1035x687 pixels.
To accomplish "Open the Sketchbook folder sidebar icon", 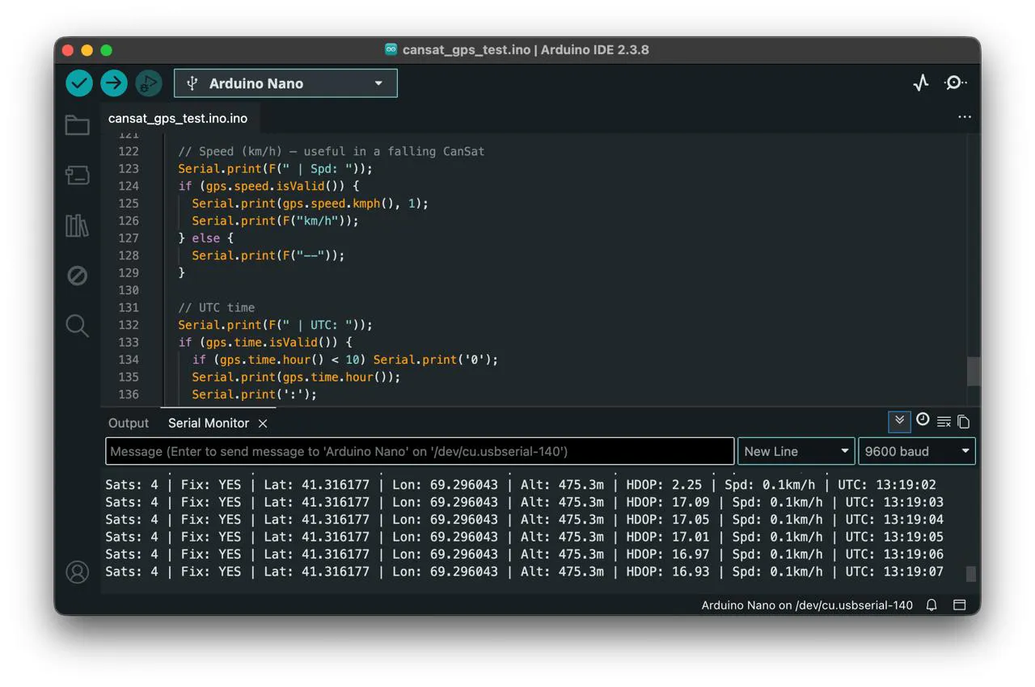I will point(77,125).
